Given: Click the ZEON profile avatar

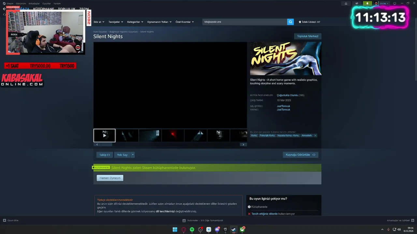Looking at the screenshot, I should point(376,4).
